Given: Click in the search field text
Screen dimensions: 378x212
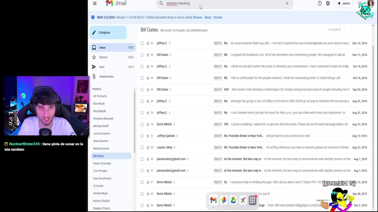Looking at the screenshot, I should tap(178, 3).
